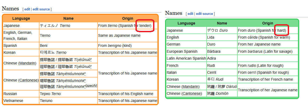Image resolution: width=308 pixels, height=111 pixels.
Task: Click Chinese (Cantonese) in the orange table
Action: pos(21,80)
